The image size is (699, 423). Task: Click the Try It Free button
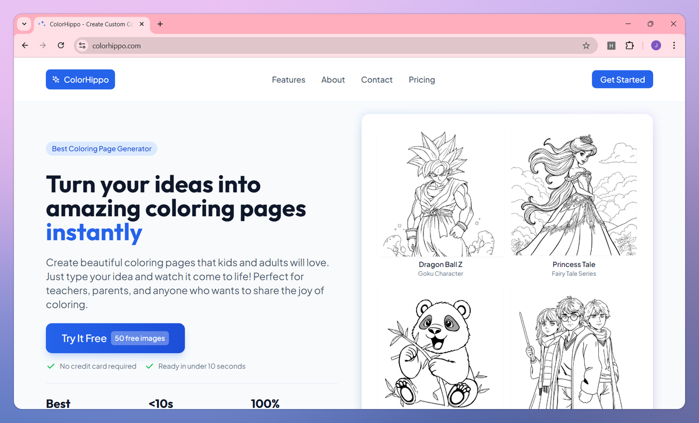pos(115,338)
